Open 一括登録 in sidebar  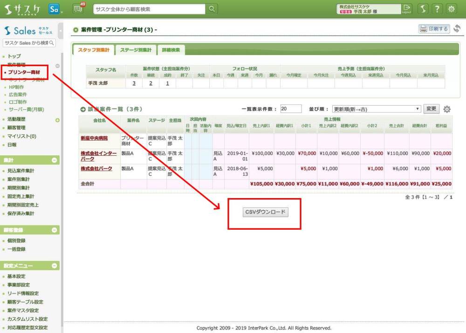[16, 249]
